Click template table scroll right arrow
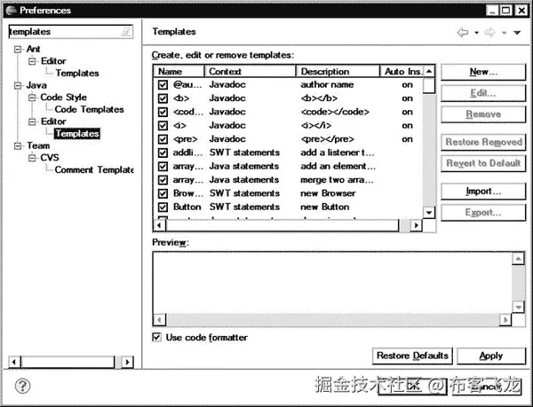The image size is (533, 407). (x=416, y=225)
